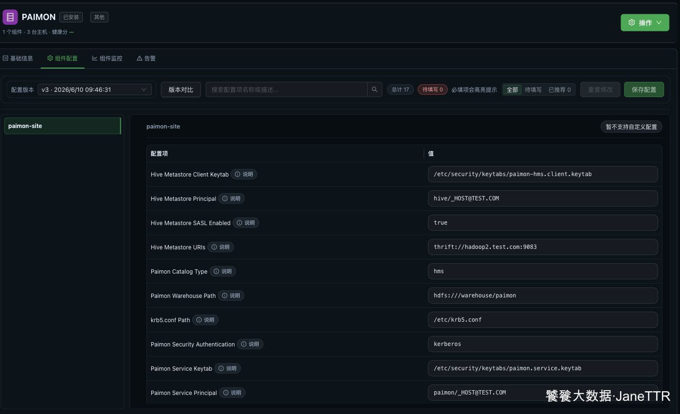Screen dimensions: 680x414
Task: Click the 保存配置 button
Action: point(644,89)
